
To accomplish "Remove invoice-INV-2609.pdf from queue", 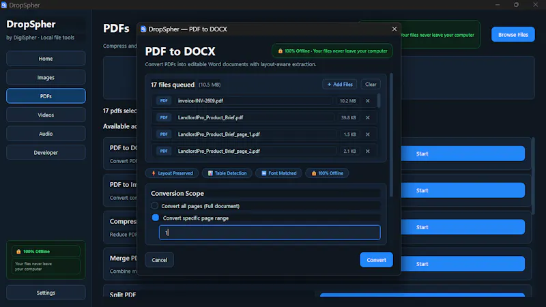I will [x=367, y=101].
